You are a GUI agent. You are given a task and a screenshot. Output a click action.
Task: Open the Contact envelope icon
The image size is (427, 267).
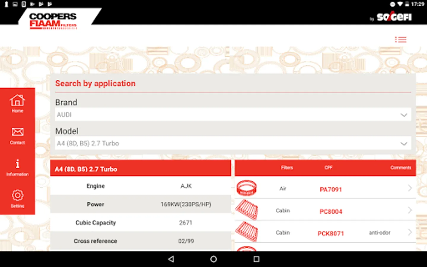click(17, 132)
